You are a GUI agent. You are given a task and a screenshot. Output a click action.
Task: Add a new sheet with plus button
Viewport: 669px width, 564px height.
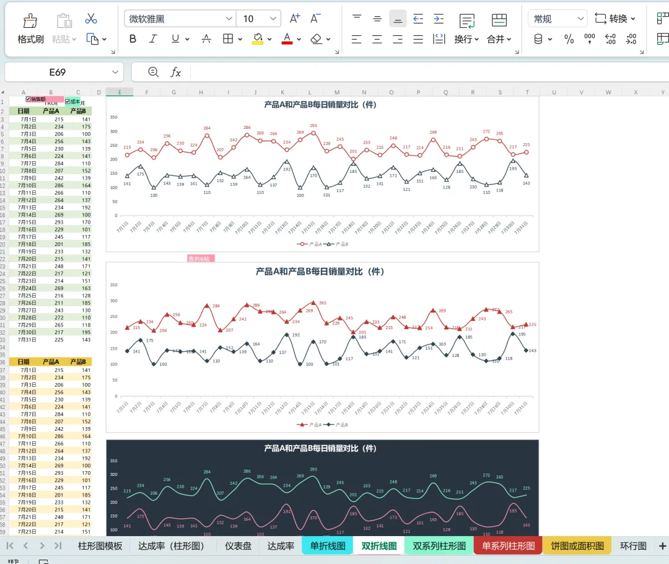662,545
